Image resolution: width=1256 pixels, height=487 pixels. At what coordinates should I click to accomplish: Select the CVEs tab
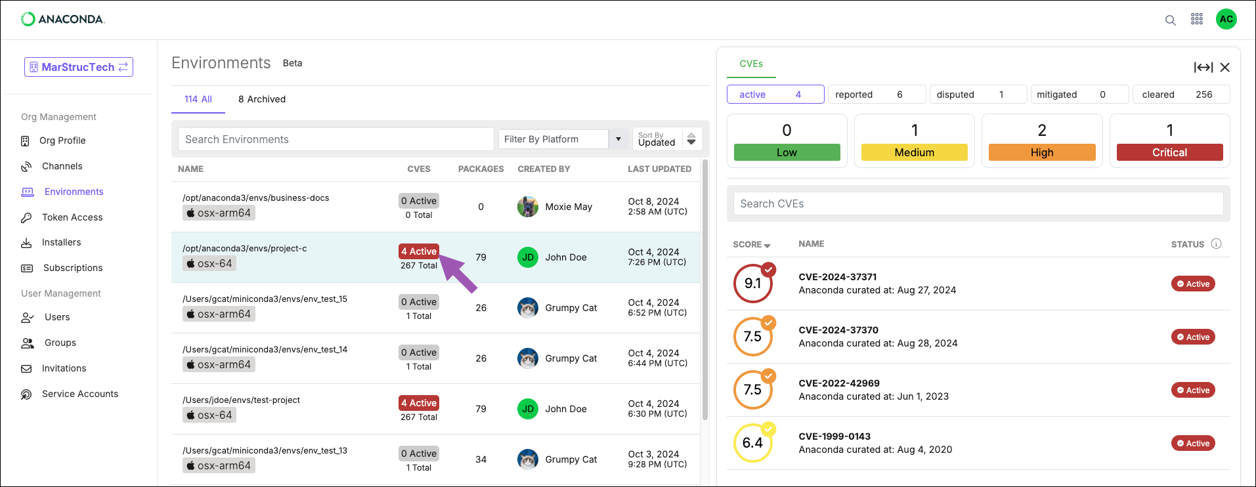[751, 64]
